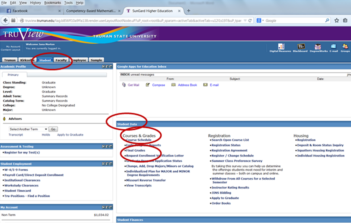
Task: Open the Order Books link
Action: (221, 203)
